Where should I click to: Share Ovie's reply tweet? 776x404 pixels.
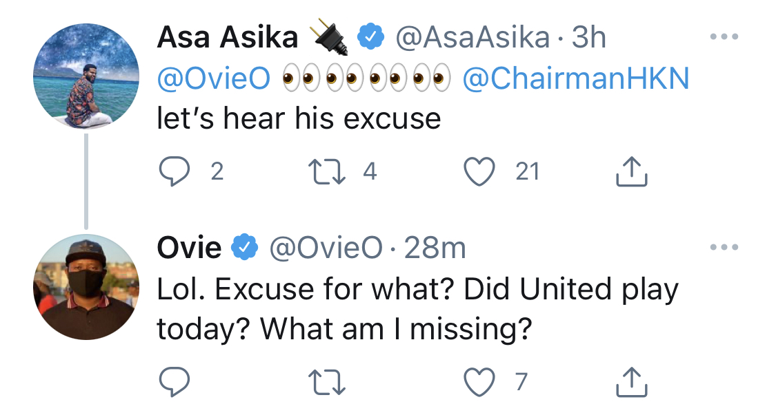click(x=631, y=381)
